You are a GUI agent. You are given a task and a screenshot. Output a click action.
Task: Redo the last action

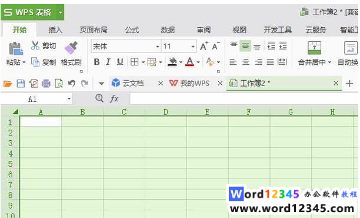pos(85,84)
